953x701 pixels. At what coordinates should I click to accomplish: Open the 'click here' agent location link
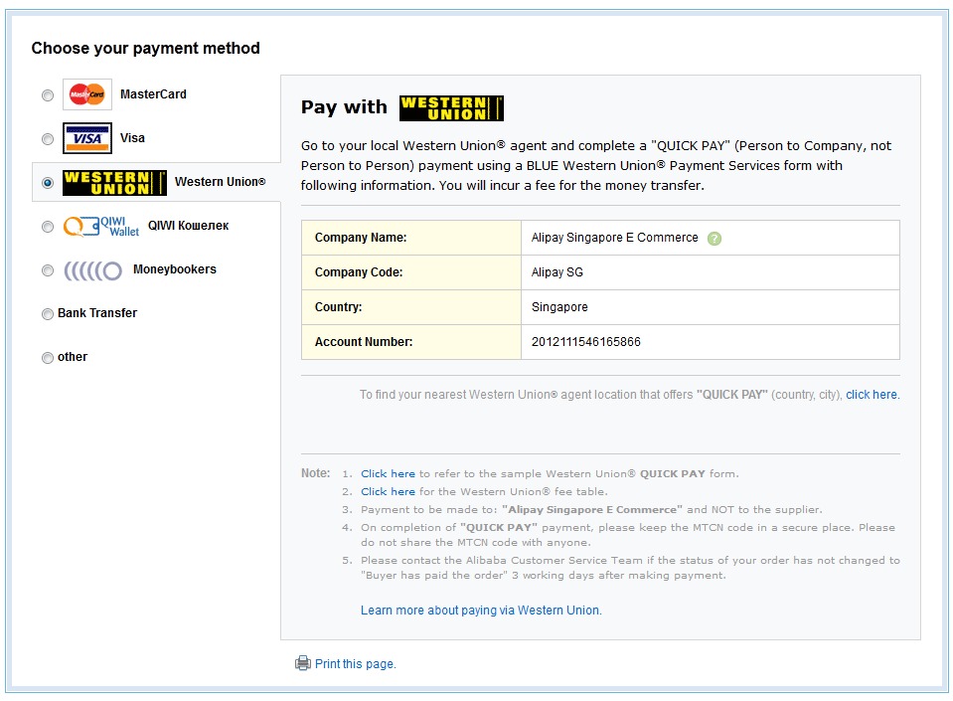tap(872, 395)
